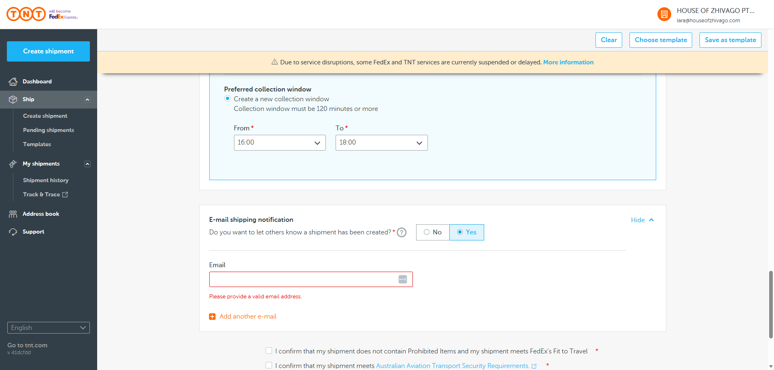
Task: Check the Prohibited Items confirmation checkbox
Action: 269,351
